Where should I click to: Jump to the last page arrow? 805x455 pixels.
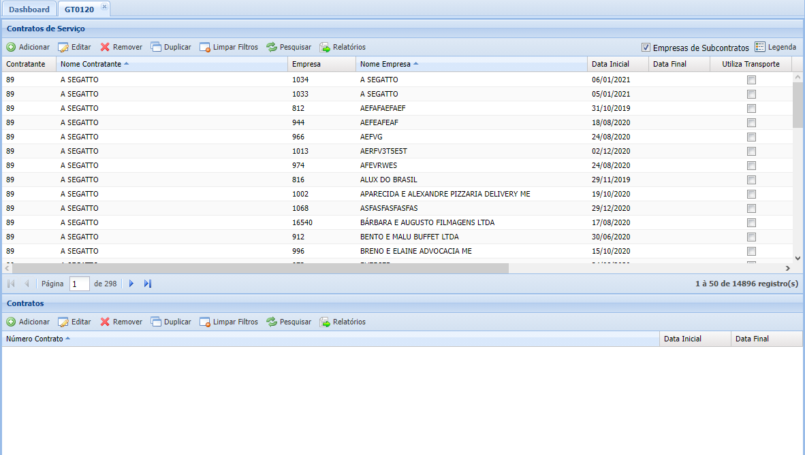[x=148, y=284]
